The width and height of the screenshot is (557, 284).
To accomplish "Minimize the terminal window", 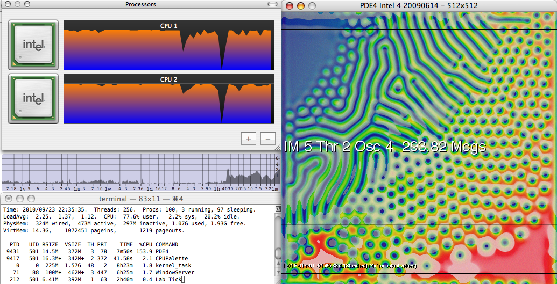I will click(20, 199).
